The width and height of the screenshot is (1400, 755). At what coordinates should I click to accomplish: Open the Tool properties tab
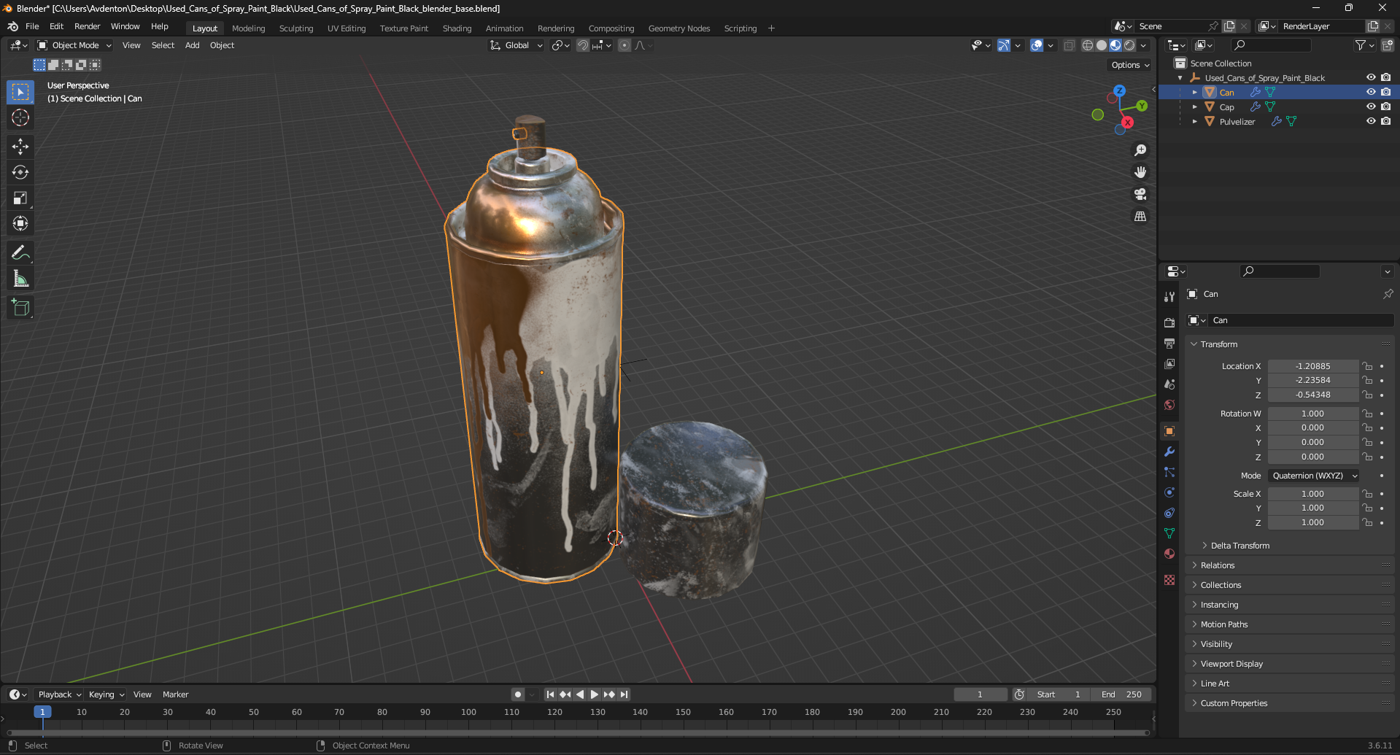[1169, 297]
